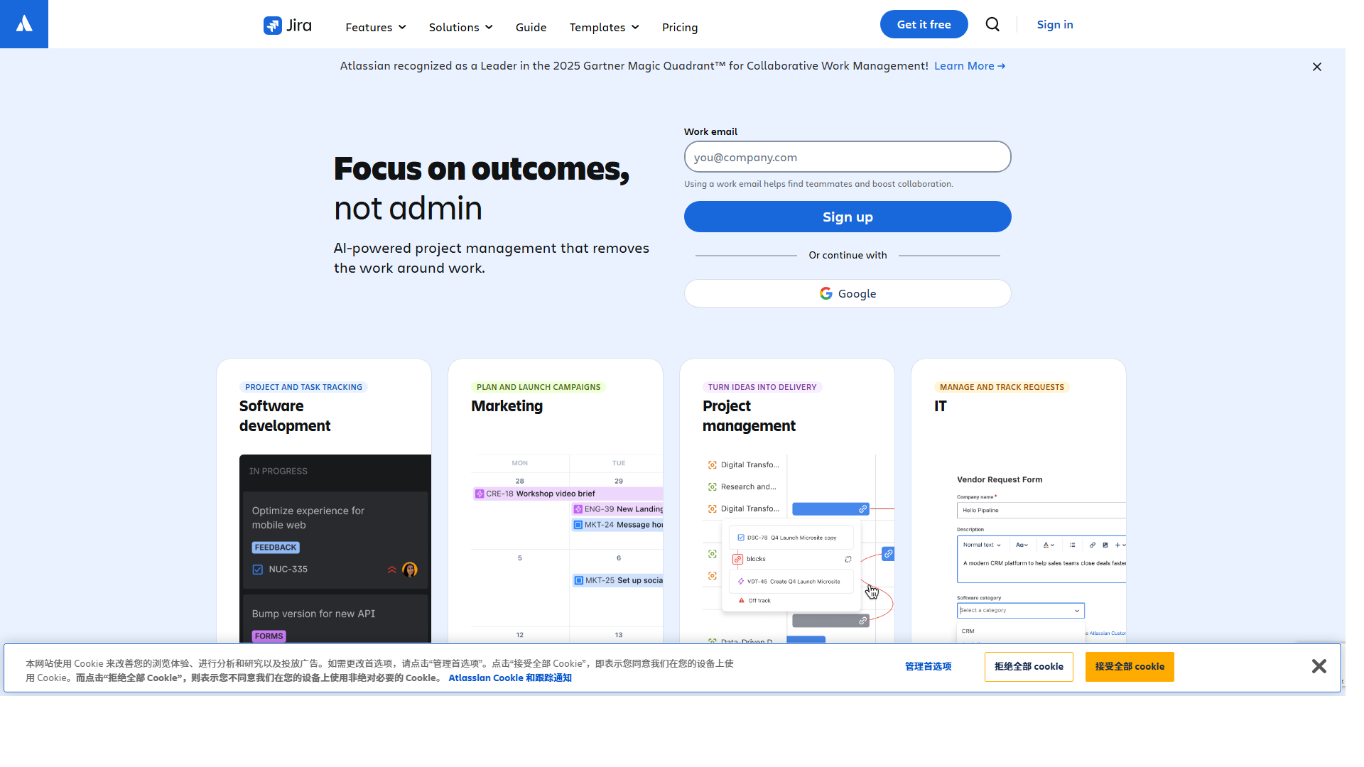Click the Google icon in the continue-with button
The width and height of the screenshot is (1364, 767).
[x=826, y=293]
